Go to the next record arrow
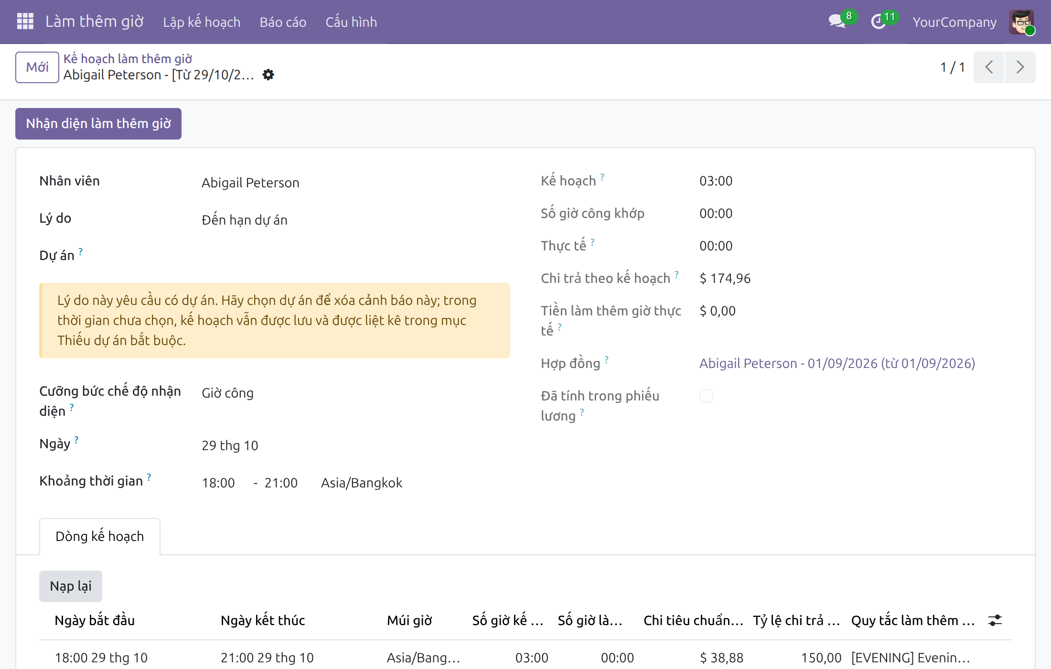The height and width of the screenshot is (669, 1051). click(1020, 67)
